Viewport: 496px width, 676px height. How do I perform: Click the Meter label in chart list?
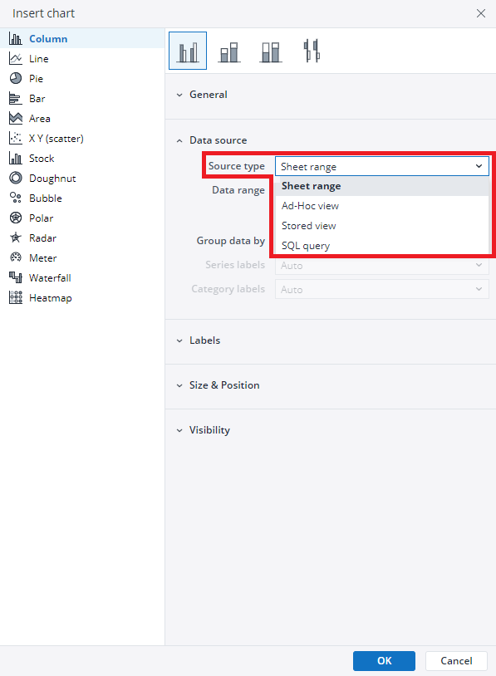43,257
